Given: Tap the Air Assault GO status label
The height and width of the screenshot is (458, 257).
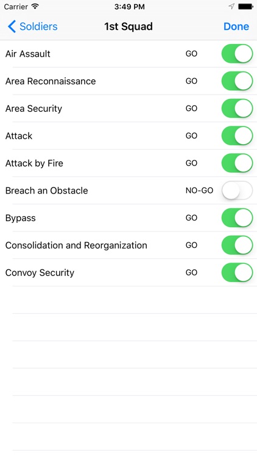Looking at the screenshot, I should click(191, 54).
